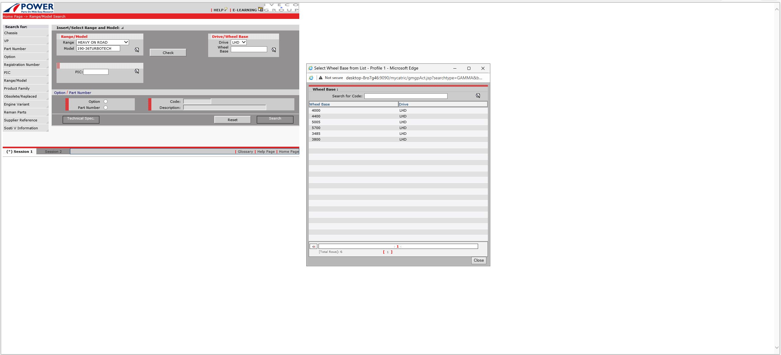781x355 pixels.
Task: Click the Technical Spec. button
Action: tap(81, 119)
